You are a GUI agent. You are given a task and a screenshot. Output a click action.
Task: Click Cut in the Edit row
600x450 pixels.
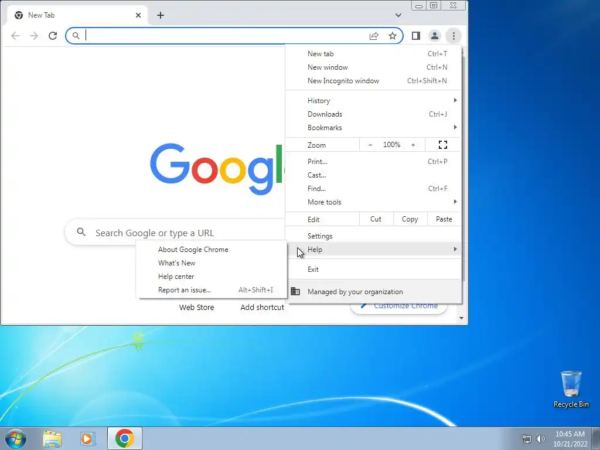pyautogui.click(x=376, y=219)
